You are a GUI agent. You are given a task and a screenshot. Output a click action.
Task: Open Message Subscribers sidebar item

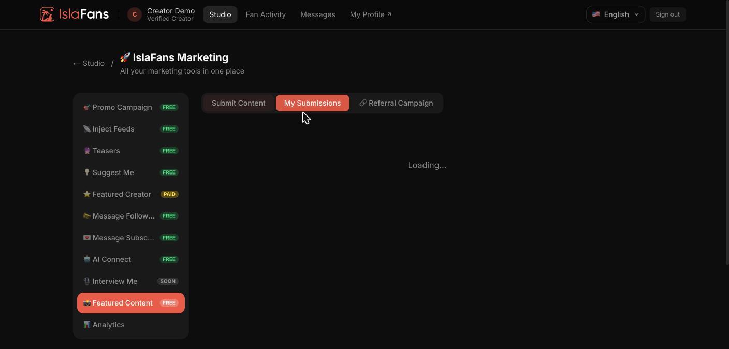click(131, 238)
